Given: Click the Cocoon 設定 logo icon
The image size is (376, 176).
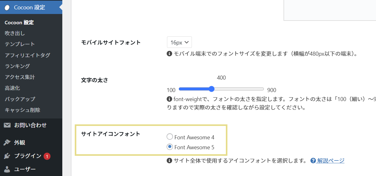Looking at the screenshot, I should (7, 7).
